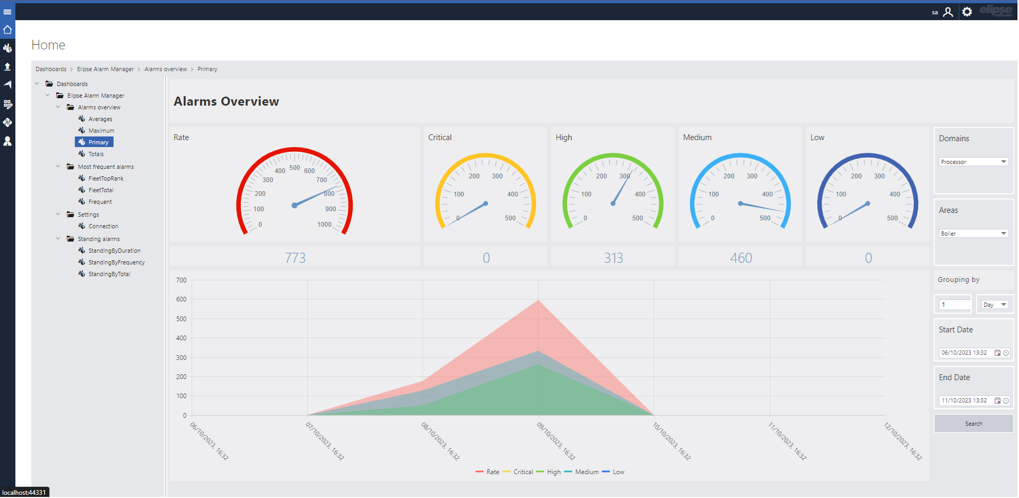1019x498 pixels.
Task: Click the Home icon in the sidebar
Action: (x=7, y=30)
